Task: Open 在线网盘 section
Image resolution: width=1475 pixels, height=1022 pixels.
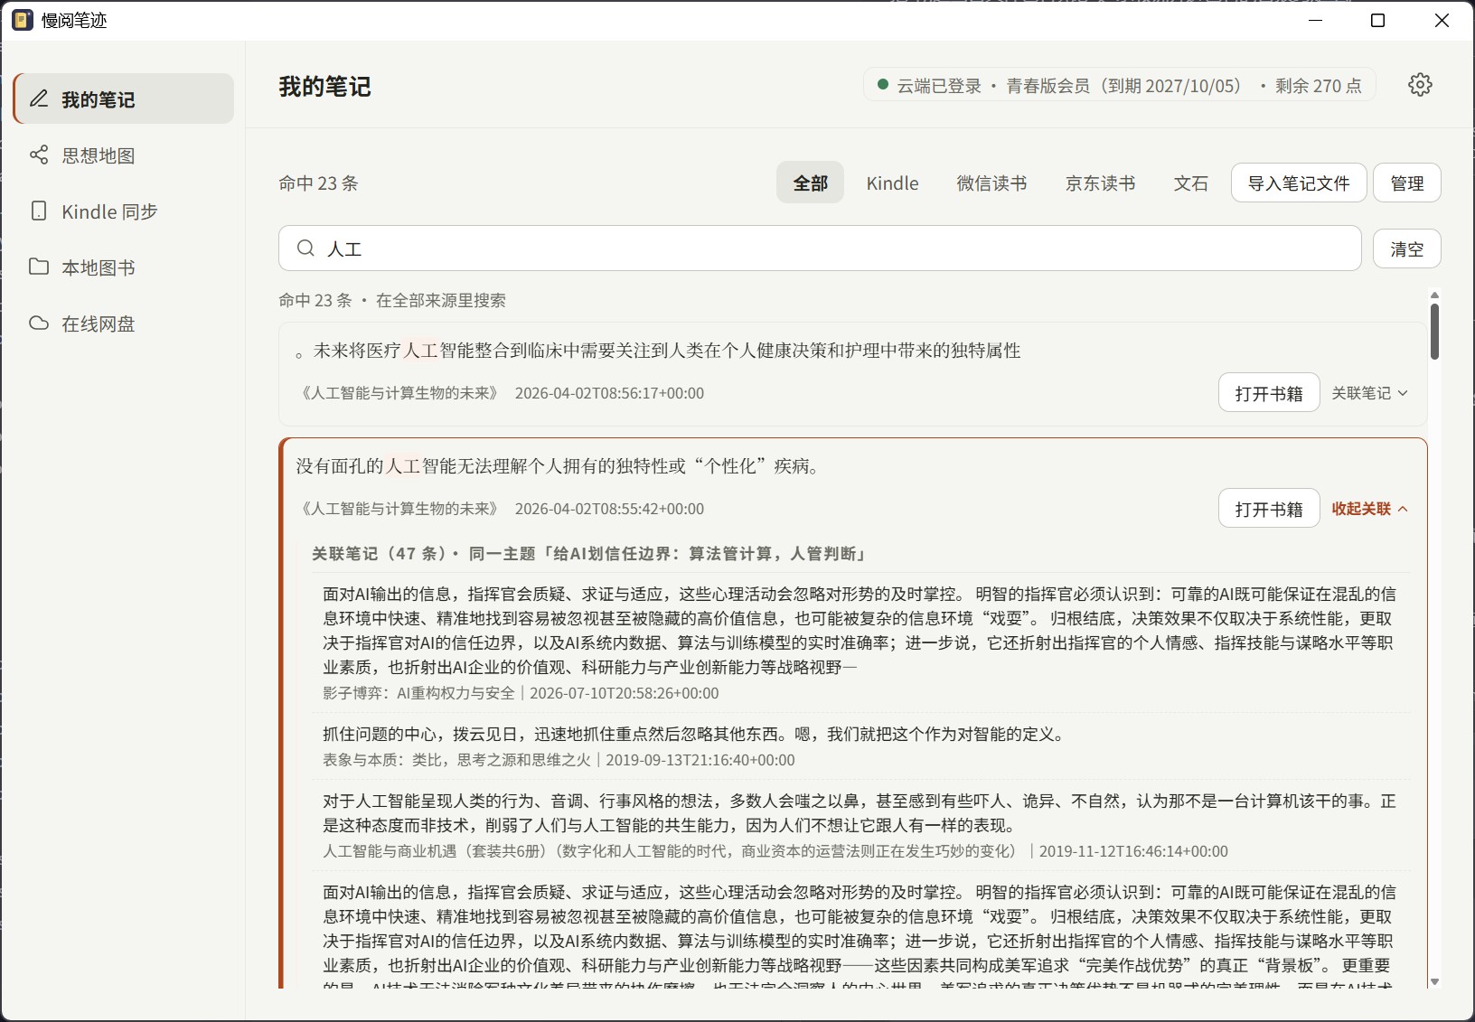Action: (124, 323)
